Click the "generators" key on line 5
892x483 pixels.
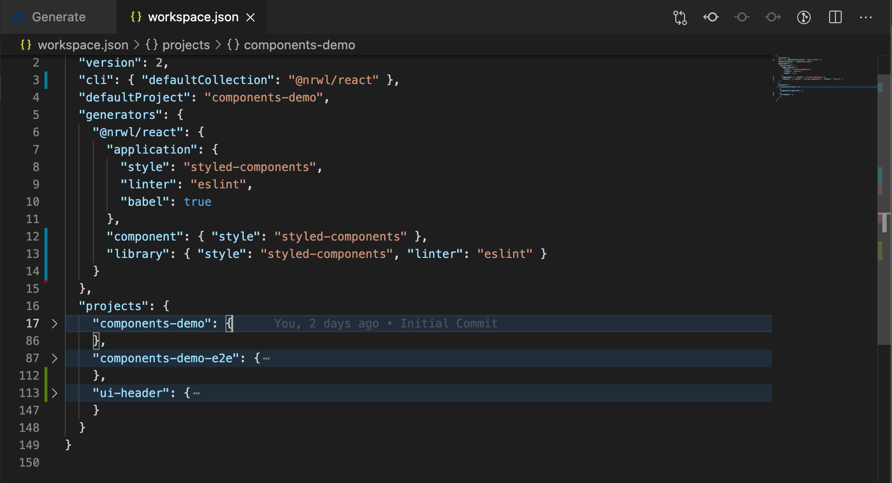point(120,115)
